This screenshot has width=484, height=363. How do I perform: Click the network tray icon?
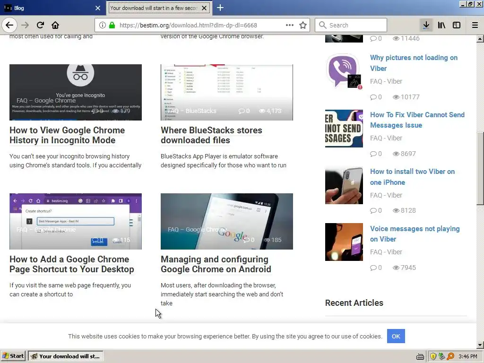coord(442,356)
